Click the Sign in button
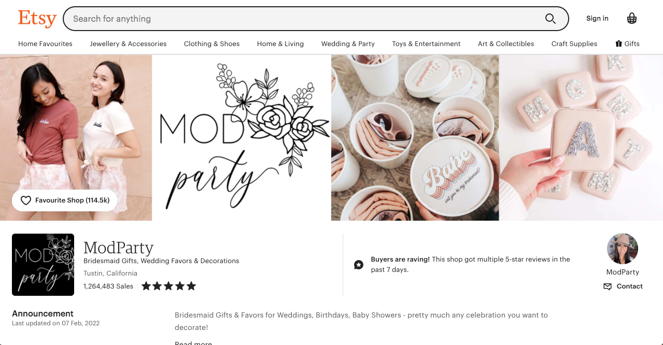Image resolution: width=663 pixels, height=345 pixels. tap(597, 19)
